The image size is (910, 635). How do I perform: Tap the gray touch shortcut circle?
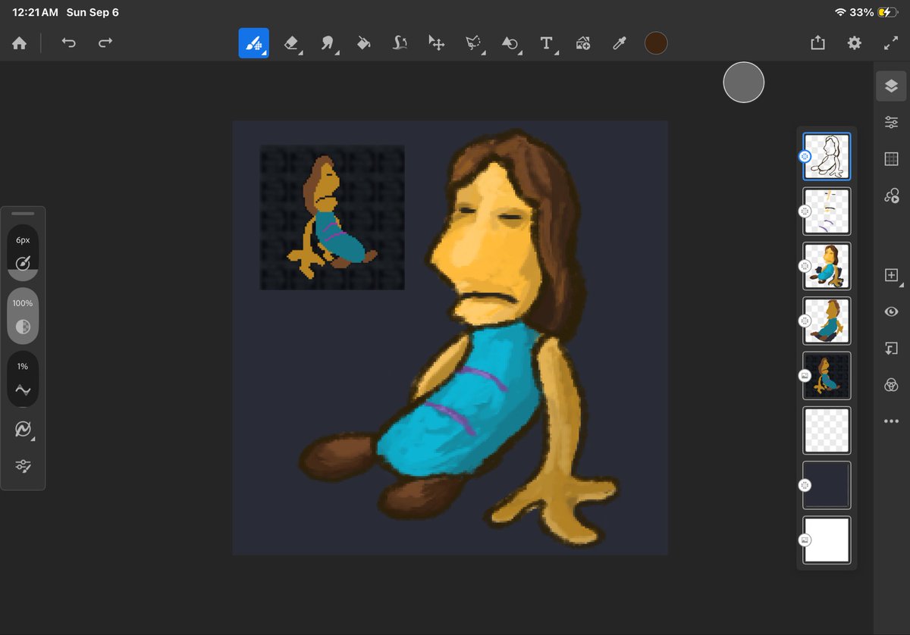tap(743, 82)
